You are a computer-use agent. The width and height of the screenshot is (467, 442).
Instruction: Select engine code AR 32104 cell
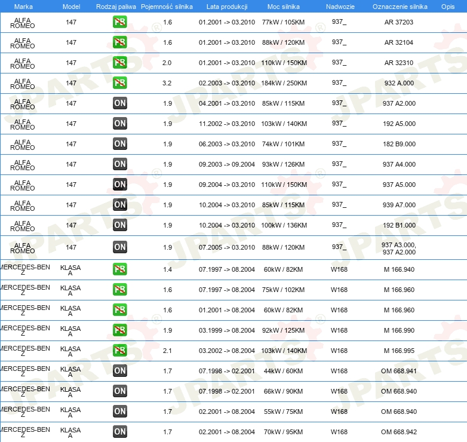398,42
